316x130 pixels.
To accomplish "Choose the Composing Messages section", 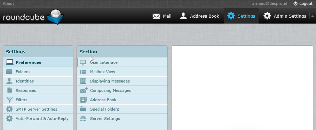I will coord(122,90).
